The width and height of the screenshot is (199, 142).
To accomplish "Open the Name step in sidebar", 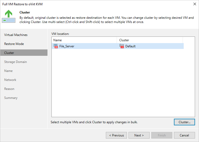I will click(x=8, y=71).
